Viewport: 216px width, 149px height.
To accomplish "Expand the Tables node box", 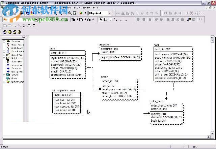I will (x=4, y=75).
